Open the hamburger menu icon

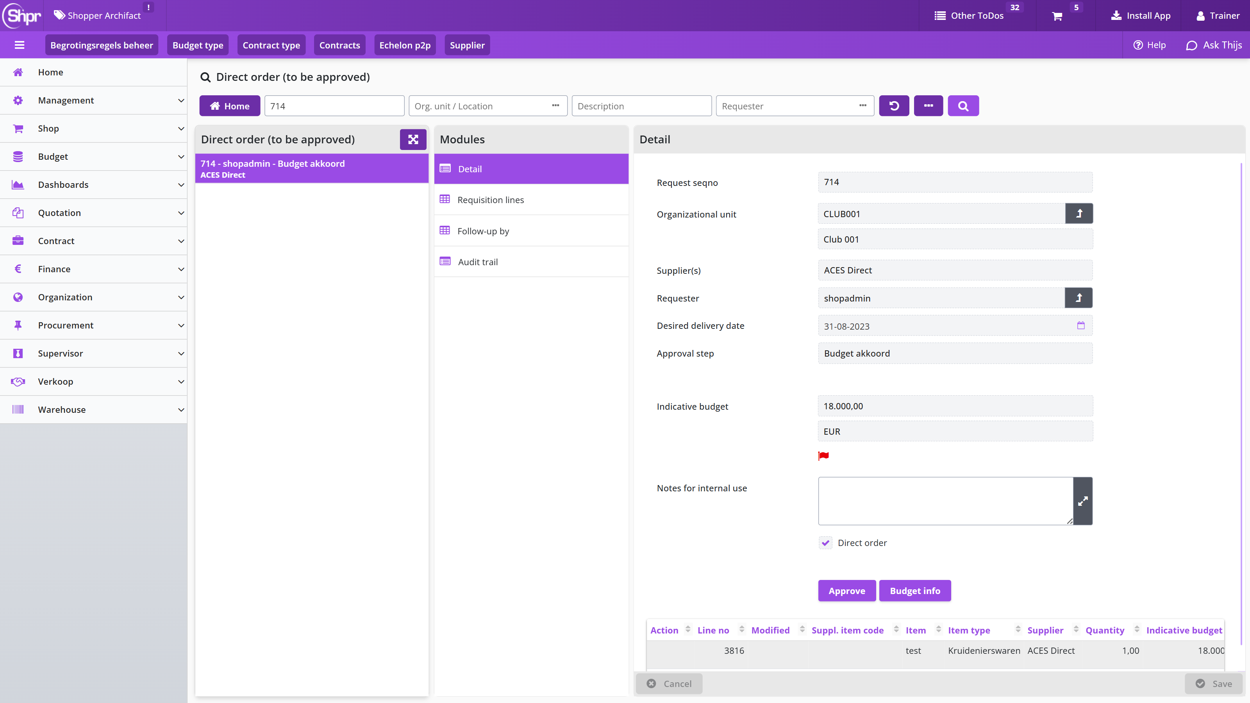(x=20, y=45)
